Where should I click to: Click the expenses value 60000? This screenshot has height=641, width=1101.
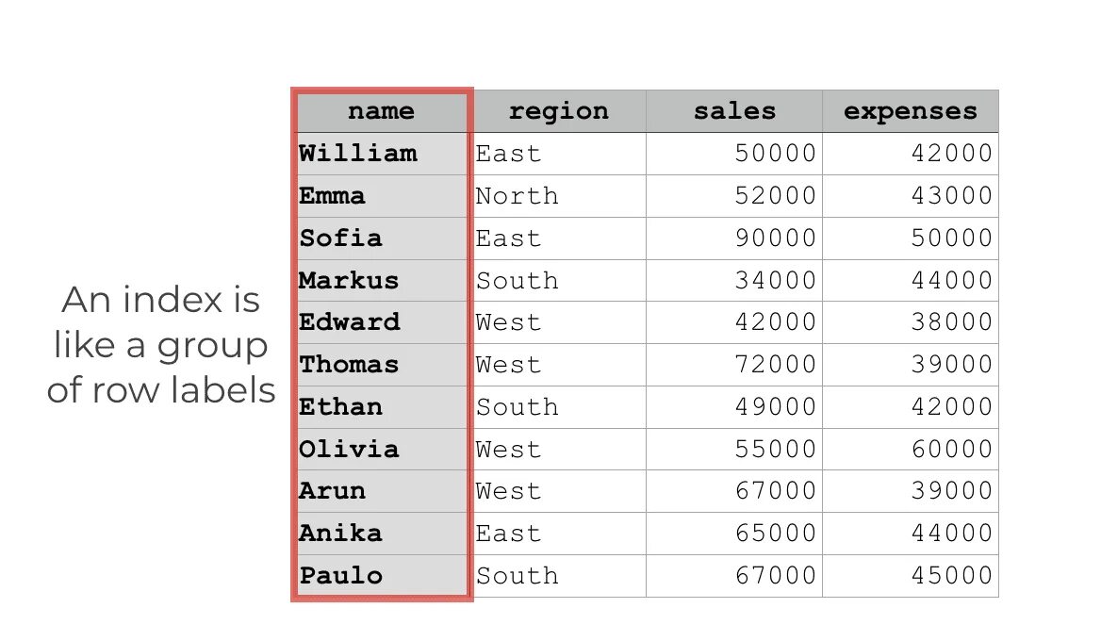point(952,450)
